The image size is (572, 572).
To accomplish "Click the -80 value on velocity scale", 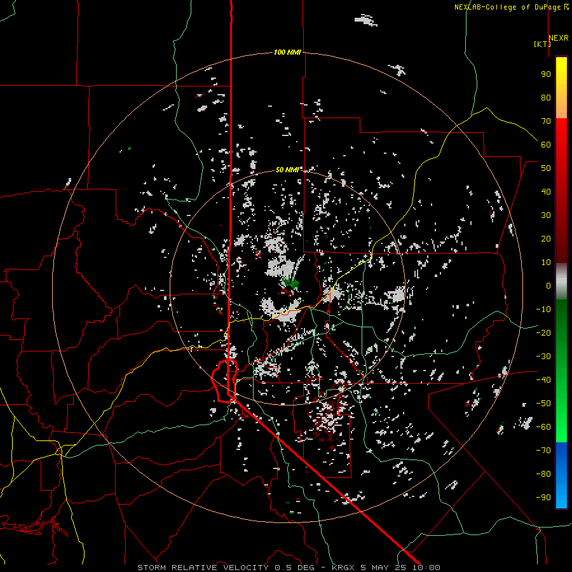I will point(543,474).
